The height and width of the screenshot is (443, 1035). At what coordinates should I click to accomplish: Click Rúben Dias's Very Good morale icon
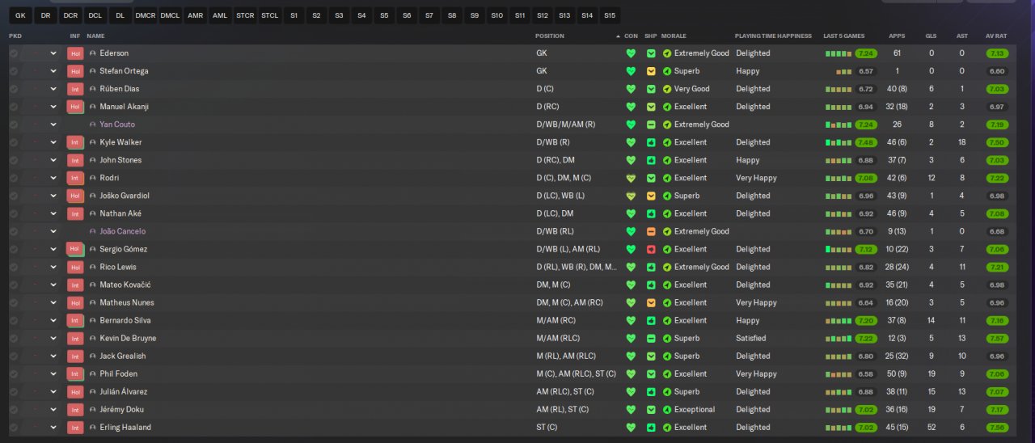(x=667, y=89)
